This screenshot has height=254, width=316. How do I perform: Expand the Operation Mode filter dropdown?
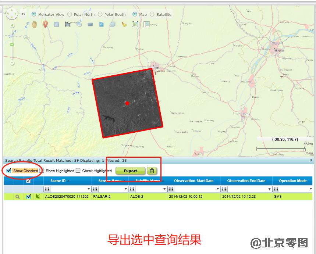(311, 189)
